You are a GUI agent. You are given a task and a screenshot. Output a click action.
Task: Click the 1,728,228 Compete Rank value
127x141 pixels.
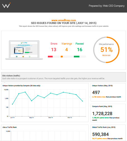(102, 113)
